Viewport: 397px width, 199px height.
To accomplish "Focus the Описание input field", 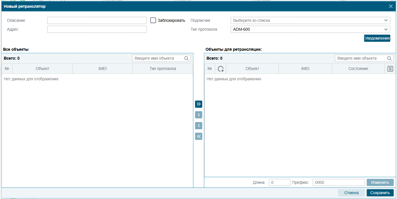I will pos(97,20).
